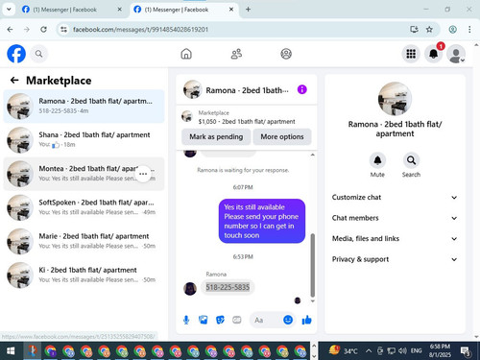The width and height of the screenshot is (480, 360).
Task: Open the Facebook apps grid menu
Action: point(411,54)
